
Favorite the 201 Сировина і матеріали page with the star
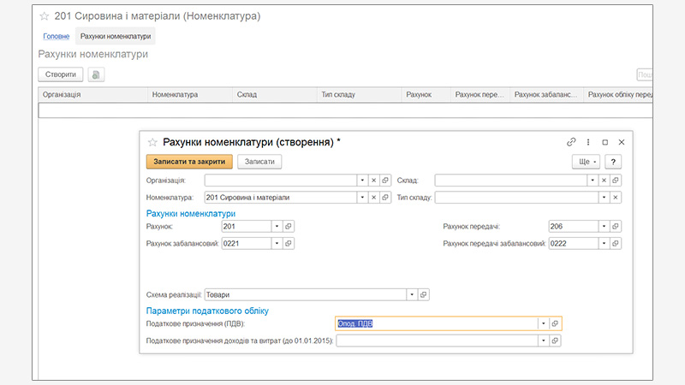[x=44, y=16]
